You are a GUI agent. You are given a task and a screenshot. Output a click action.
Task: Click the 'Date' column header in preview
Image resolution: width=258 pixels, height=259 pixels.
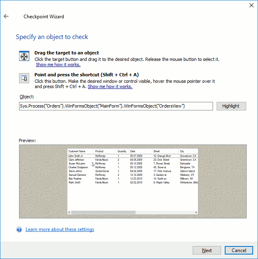(140, 151)
